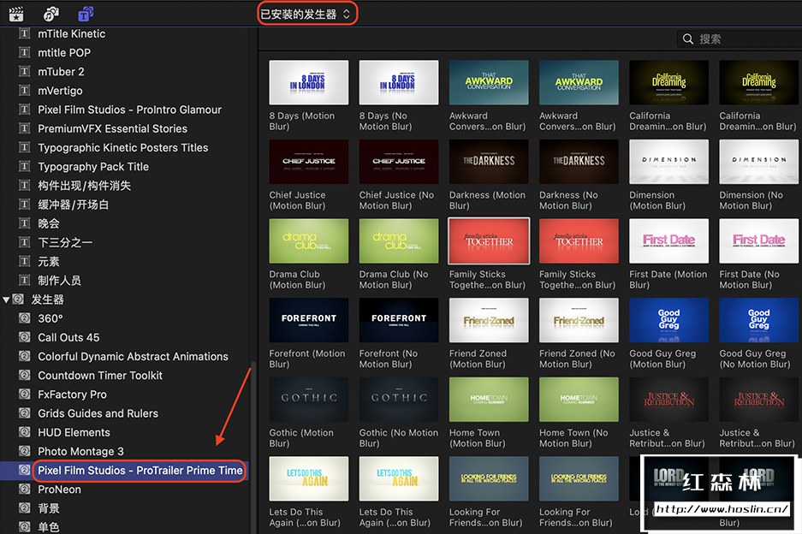Select Good Guy Greg (Motion Blur) thumbnail
The image size is (802, 534).
(668, 320)
